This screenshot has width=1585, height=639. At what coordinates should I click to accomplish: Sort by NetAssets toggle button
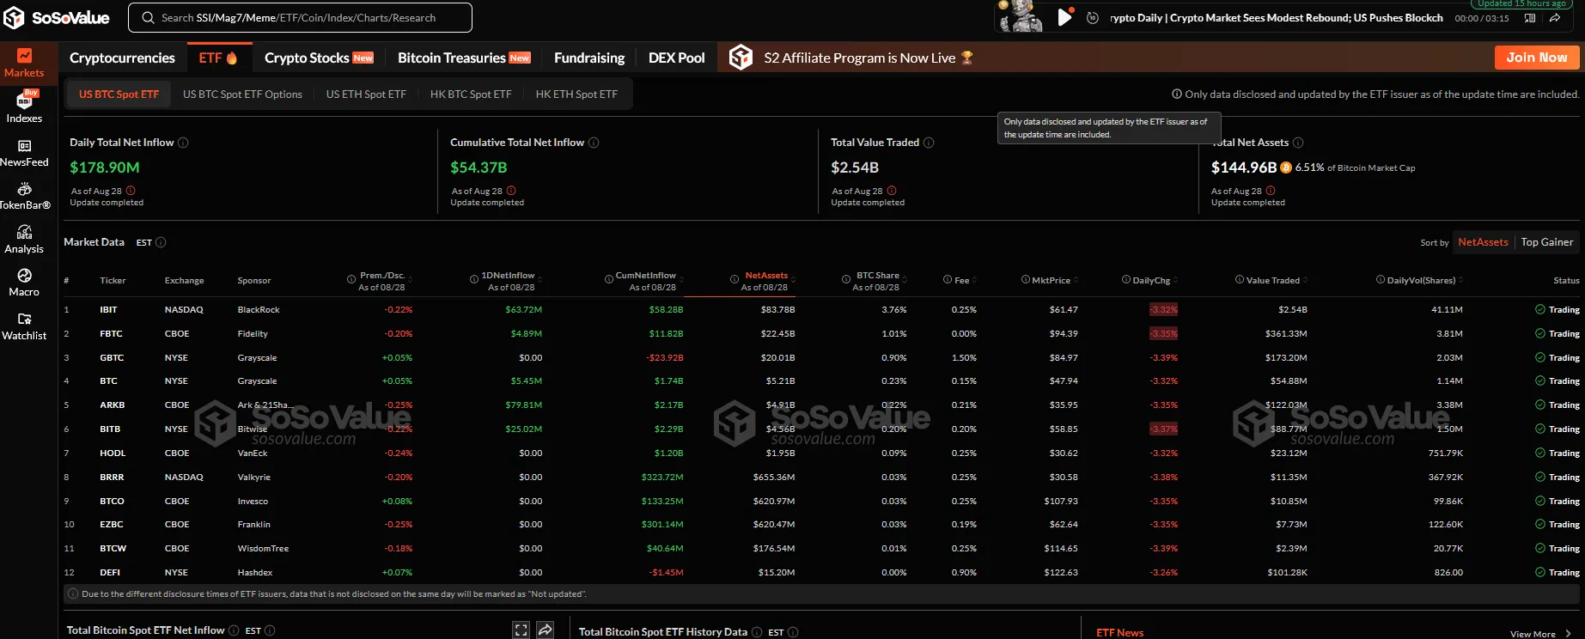point(1483,242)
